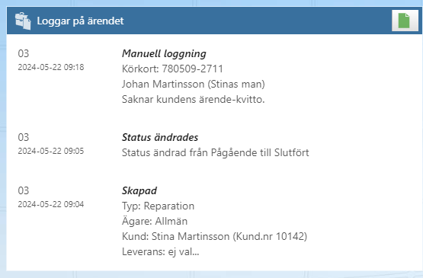423x278 pixels.
Task: Click the 'Johan Martinsson (Stinas man)' line
Action: [194, 84]
